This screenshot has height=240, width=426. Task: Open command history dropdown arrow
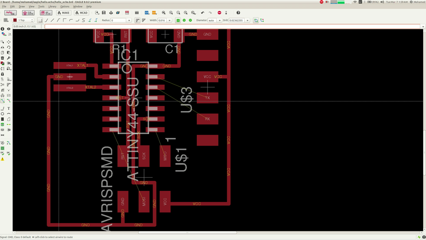tap(423, 27)
